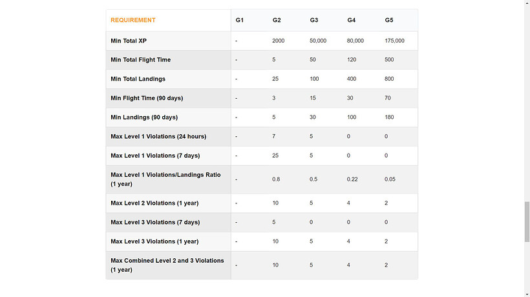The image size is (530, 297).
Task: Select Max Level 1 Violations/Landings Ratio label
Action: pyautogui.click(x=165, y=179)
